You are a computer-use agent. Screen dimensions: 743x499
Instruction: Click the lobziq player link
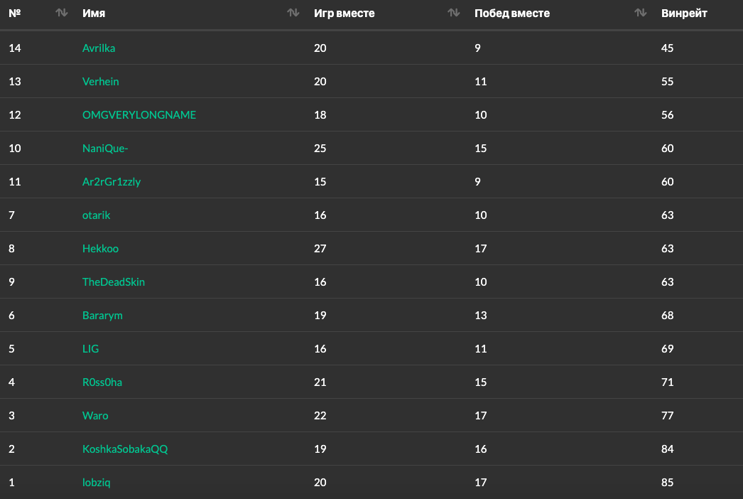point(97,483)
